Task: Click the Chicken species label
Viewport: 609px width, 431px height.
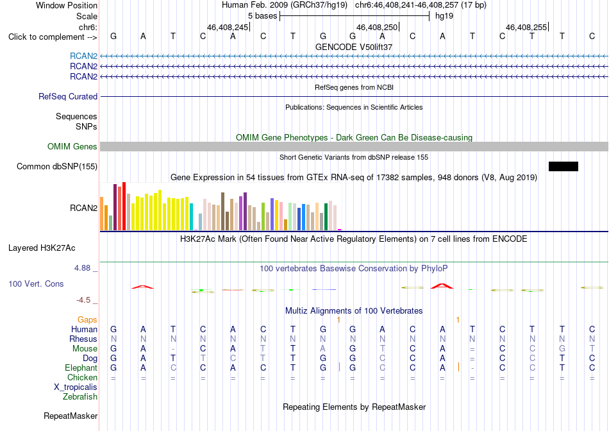Action: 82,377
